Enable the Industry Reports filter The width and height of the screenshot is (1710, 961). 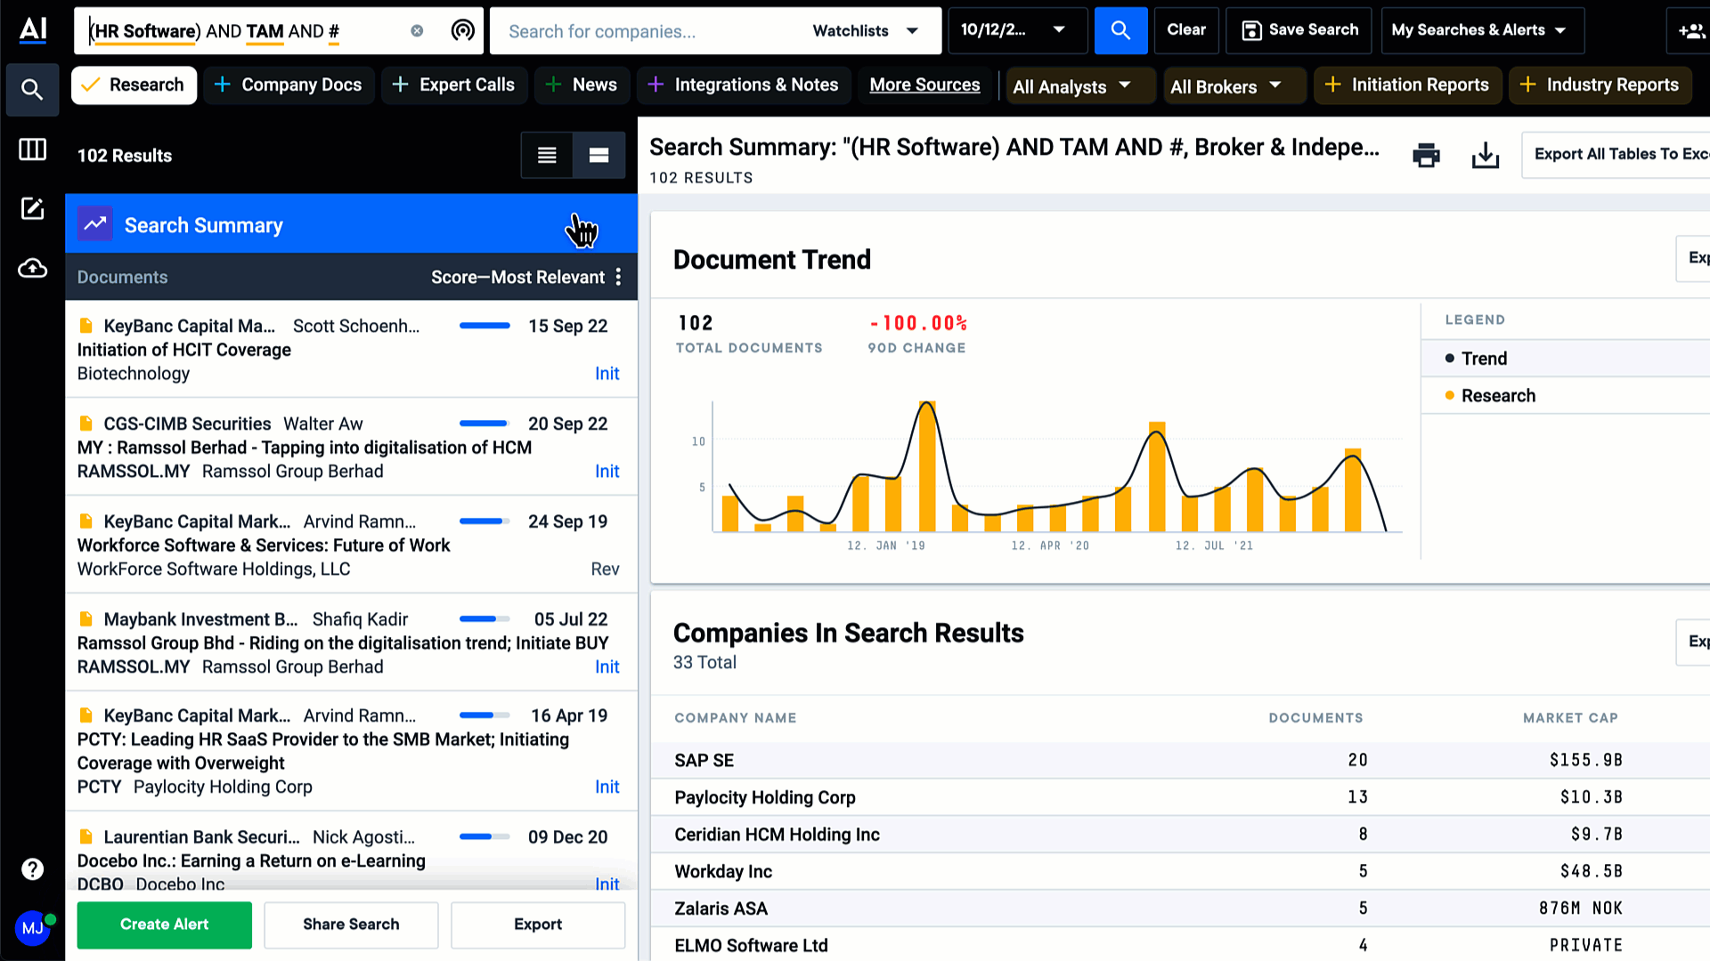(1600, 85)
